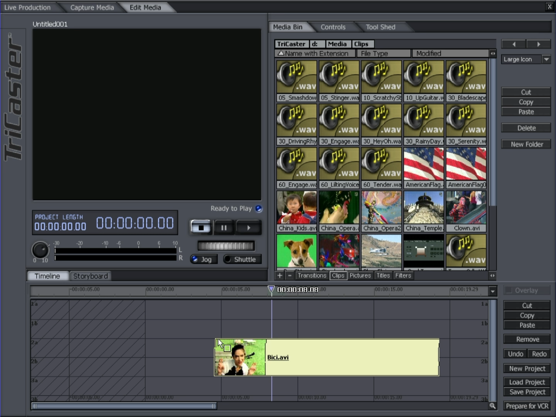556x417 pixels.
Task: Show the Filters category tab
Action: point(403,275)
